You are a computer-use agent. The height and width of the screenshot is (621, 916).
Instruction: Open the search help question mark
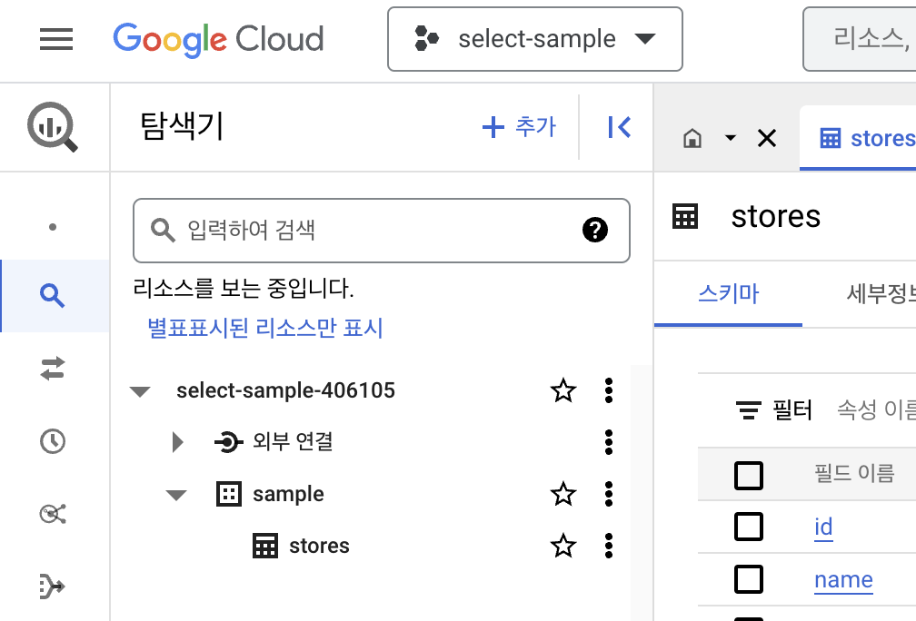point(595,230)
